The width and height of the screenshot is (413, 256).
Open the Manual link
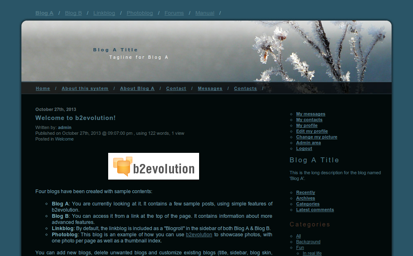(205, 13)
